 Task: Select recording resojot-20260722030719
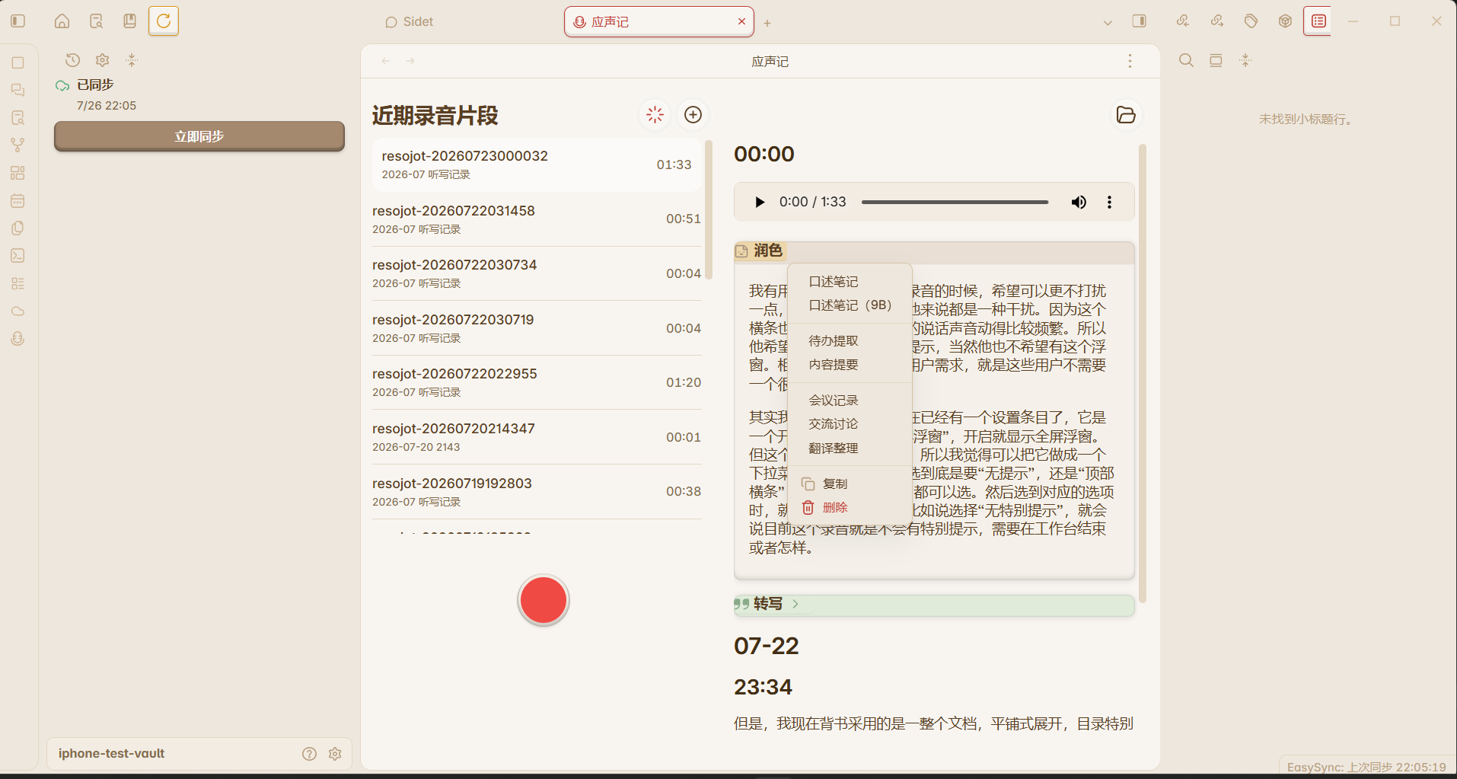(537, 328)
